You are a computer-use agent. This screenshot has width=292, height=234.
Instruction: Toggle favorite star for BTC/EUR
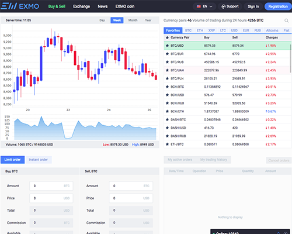coord(167,54)
